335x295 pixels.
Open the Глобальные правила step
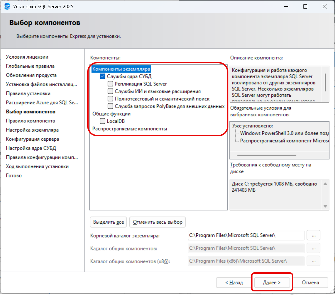30,66
